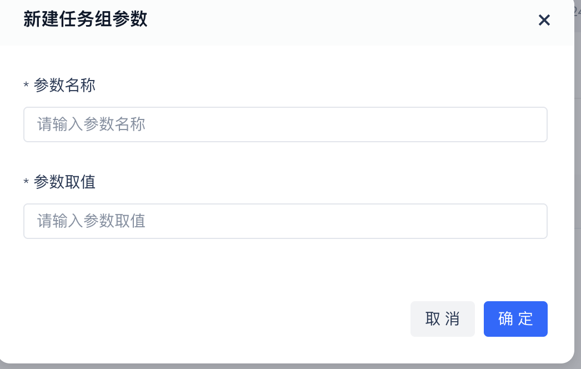Confirm with the blue 确定 button
This screenshot has height=369, width=581.
515,319
